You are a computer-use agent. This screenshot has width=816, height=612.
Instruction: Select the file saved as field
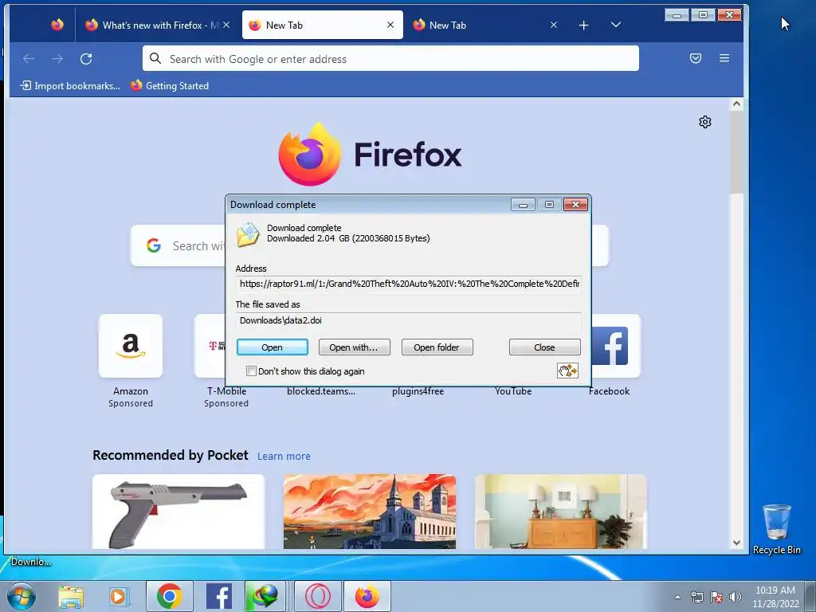click(x=409, y=320)
